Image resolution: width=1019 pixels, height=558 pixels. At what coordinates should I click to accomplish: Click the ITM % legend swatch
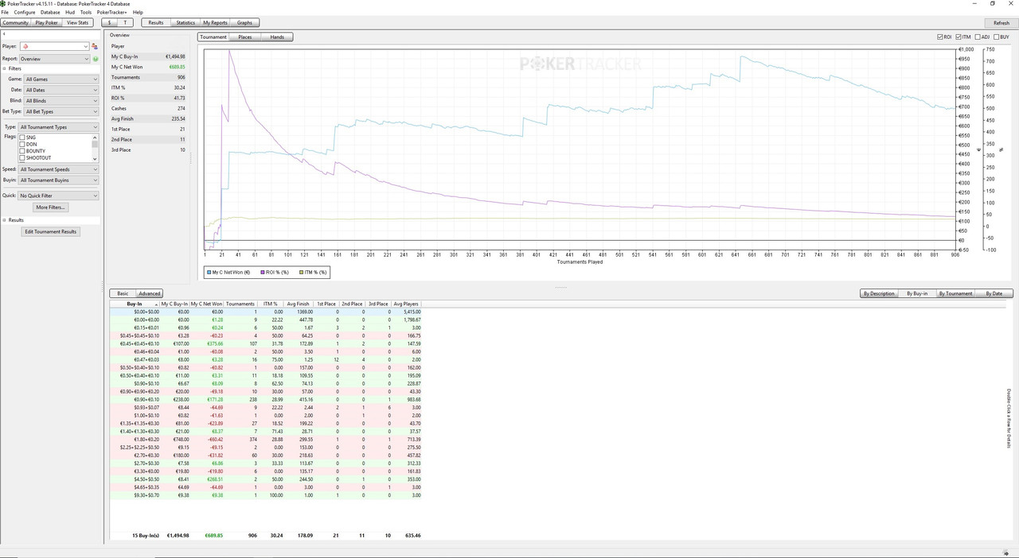tap(302, 273)
